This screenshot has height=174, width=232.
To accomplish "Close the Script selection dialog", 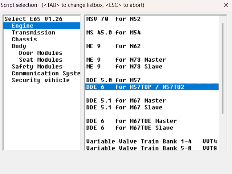I will tap(225, 5).
